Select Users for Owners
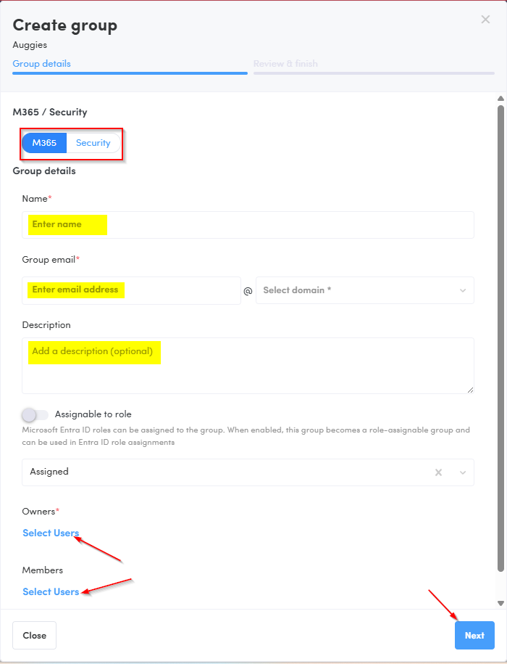 point(51,533)
